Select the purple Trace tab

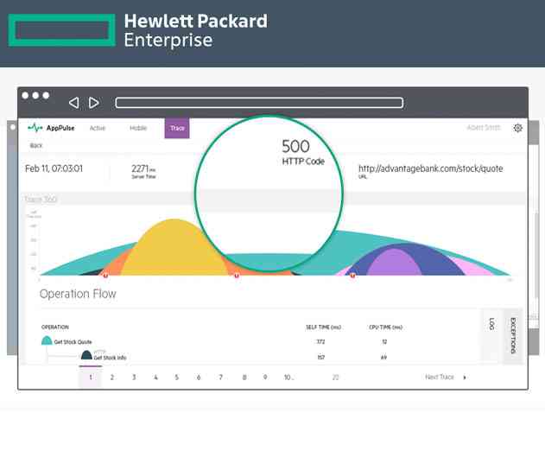177,128
